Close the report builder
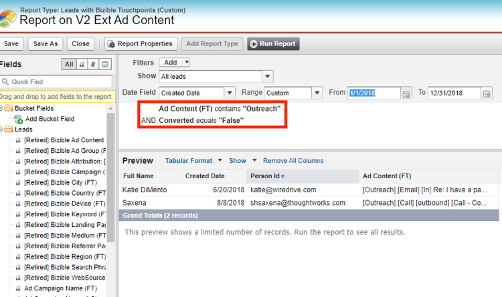The image size is (502, 297). [x=80, y=44]
